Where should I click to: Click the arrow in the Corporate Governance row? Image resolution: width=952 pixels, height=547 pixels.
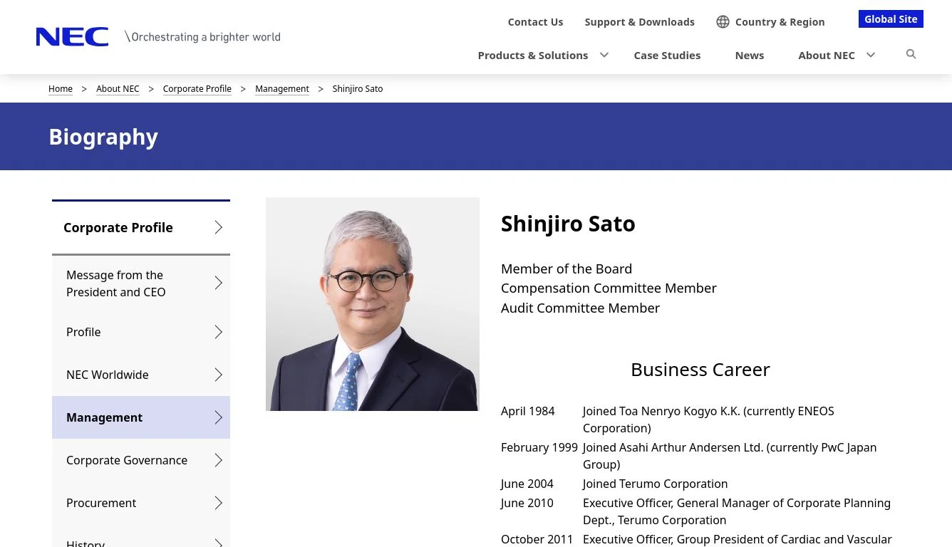pos(219,460)
